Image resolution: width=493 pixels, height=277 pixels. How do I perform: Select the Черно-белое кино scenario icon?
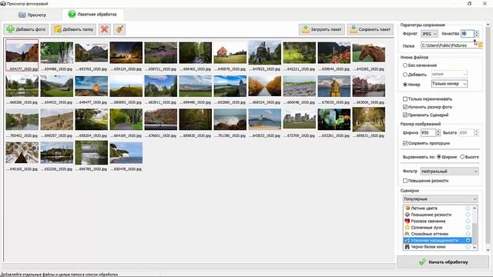pyautogui.click(x=407, y=247)
